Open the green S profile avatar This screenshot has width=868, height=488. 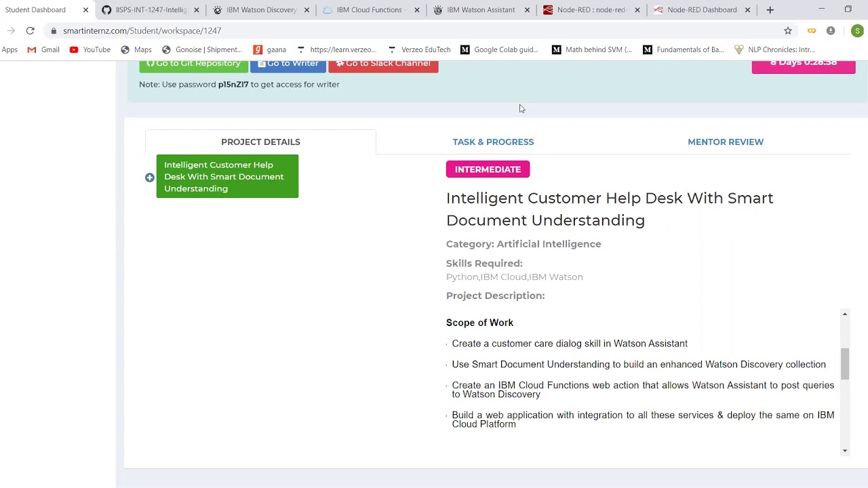(x=857, y=30)
